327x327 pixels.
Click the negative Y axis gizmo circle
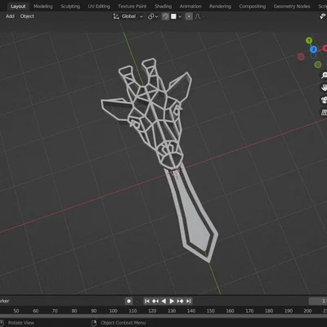tap(318, 65)
